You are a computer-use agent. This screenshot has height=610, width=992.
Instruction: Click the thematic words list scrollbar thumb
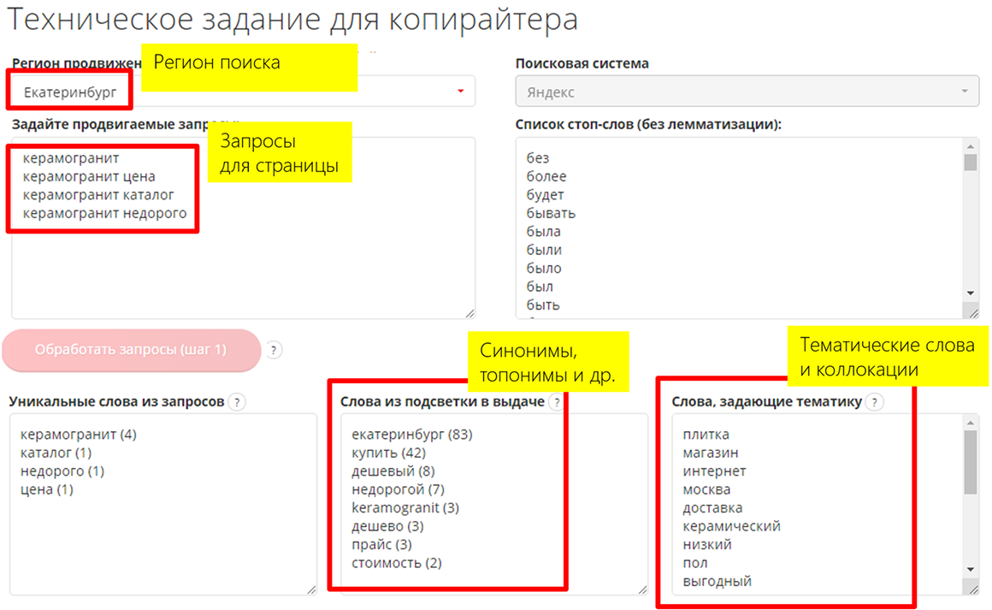[970, 462]
